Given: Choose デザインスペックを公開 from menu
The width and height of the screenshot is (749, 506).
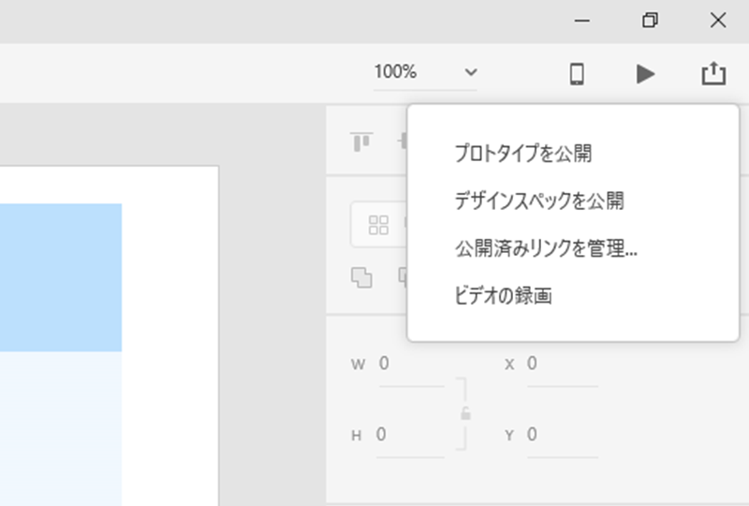Looking at the screenshot, I should point(538,201).
